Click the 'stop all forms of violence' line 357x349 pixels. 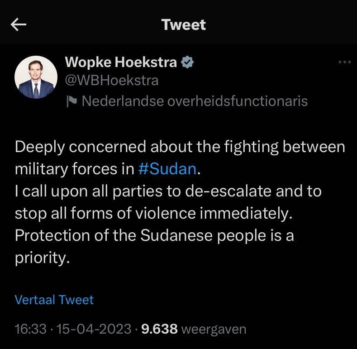pyautogui.click(x=154, y=213)
